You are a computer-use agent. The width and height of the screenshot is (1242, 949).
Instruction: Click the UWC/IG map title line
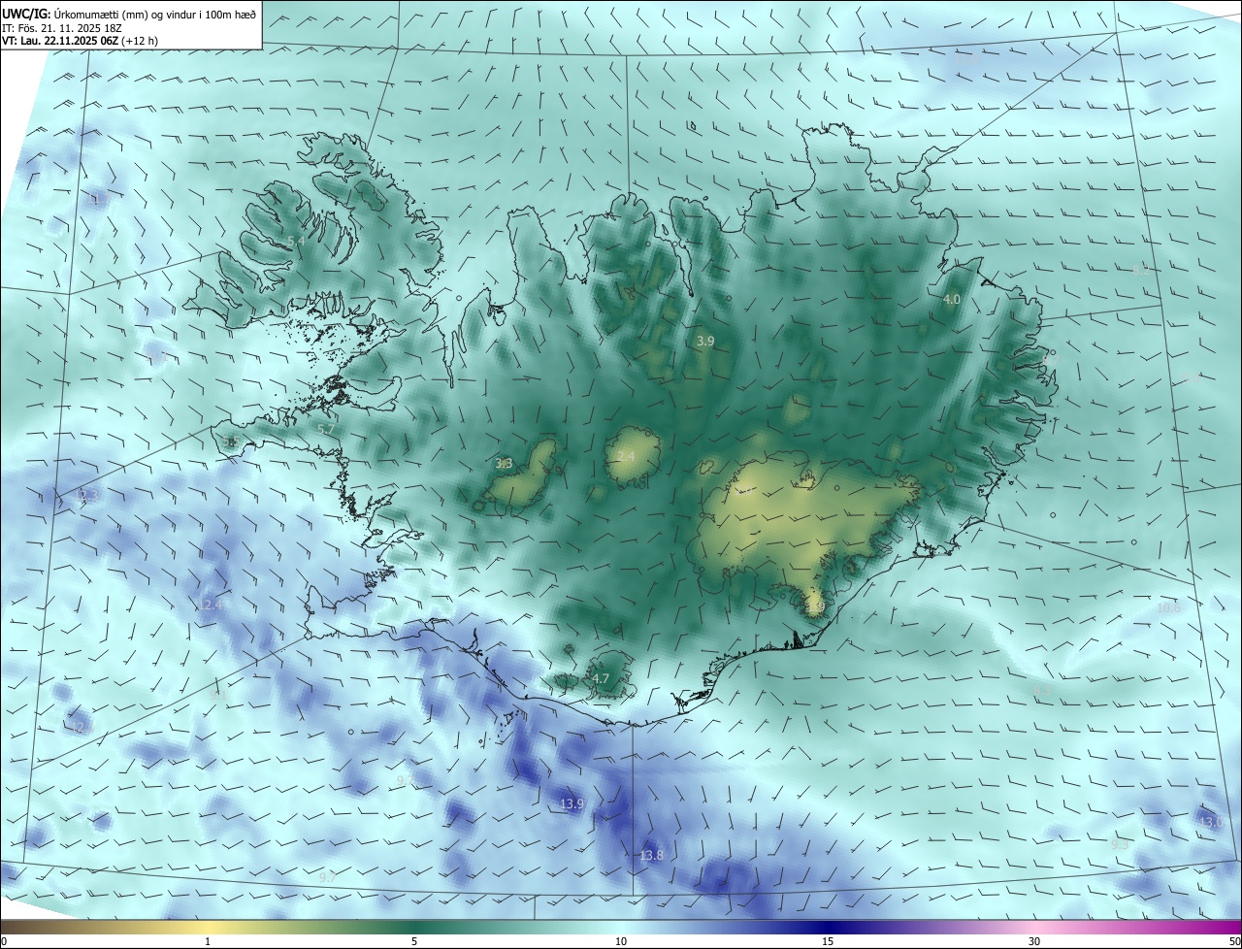click(x=129, y=14)
